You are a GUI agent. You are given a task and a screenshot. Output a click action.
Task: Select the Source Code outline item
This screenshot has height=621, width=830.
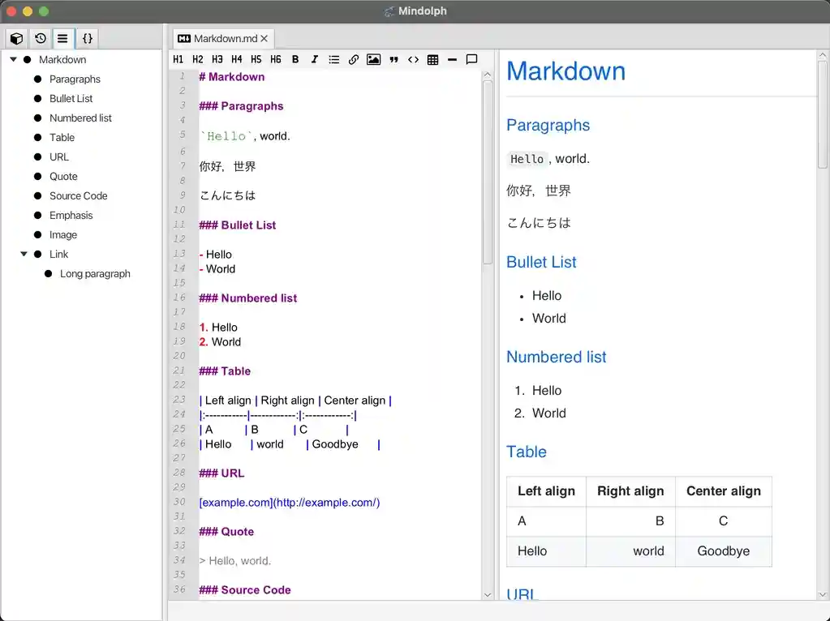78,195
